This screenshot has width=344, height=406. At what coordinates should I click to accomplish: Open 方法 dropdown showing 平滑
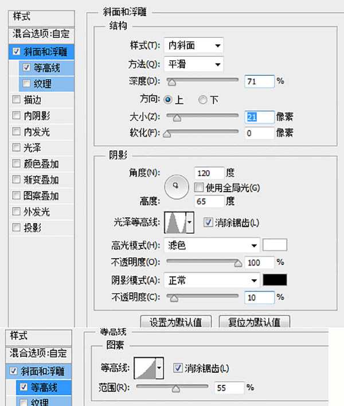click(194, 64)
